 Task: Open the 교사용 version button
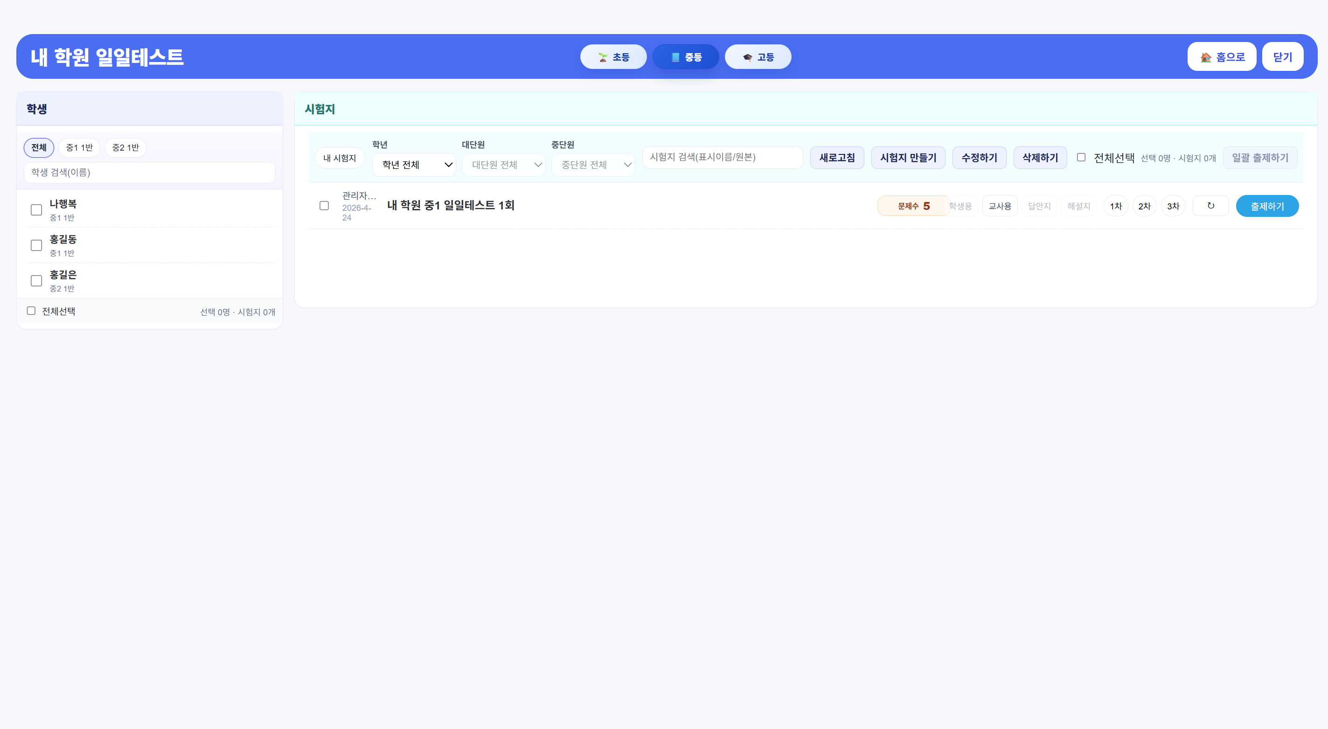pos(1000,206)
